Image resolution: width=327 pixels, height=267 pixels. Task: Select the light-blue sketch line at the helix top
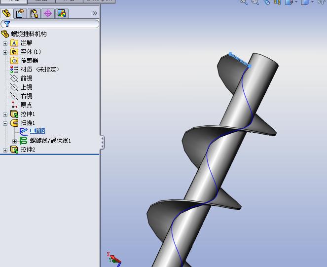(x=240, y=60)
